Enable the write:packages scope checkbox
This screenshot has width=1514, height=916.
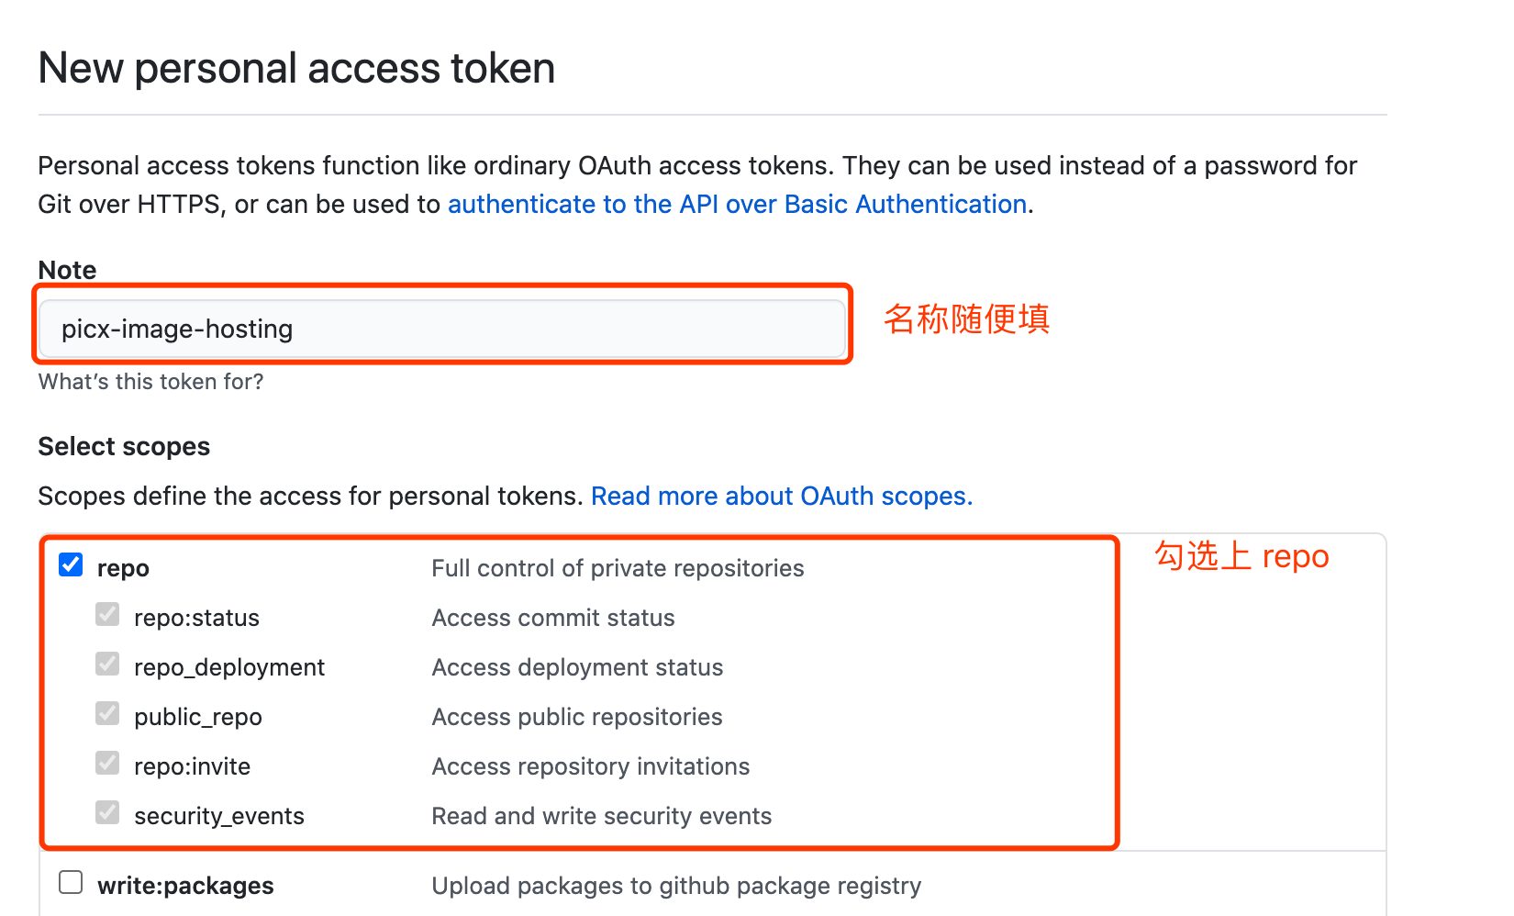click(71, 882)
